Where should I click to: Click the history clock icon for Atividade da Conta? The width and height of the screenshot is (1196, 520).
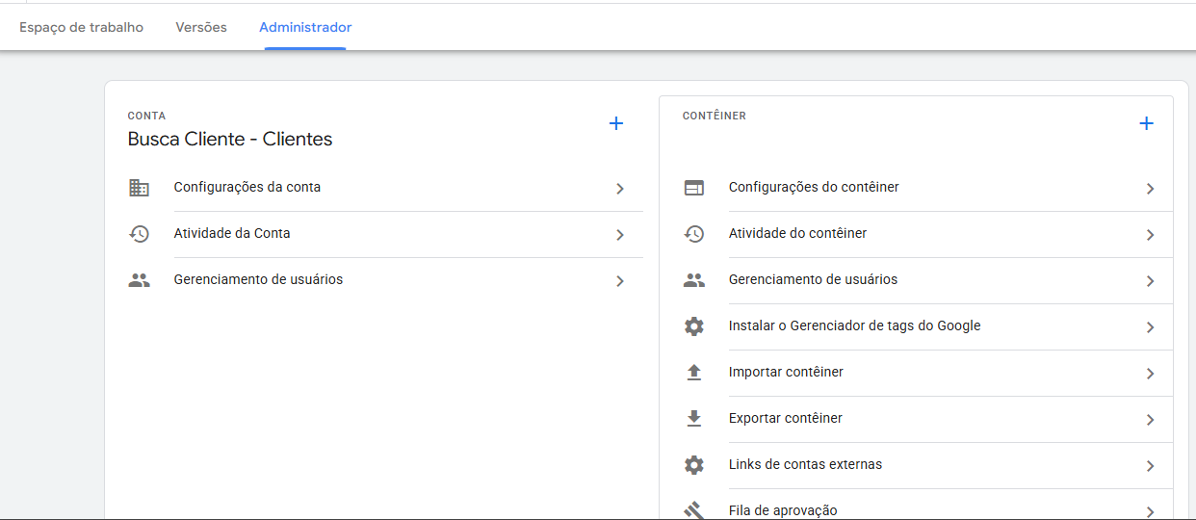(140, 234)
